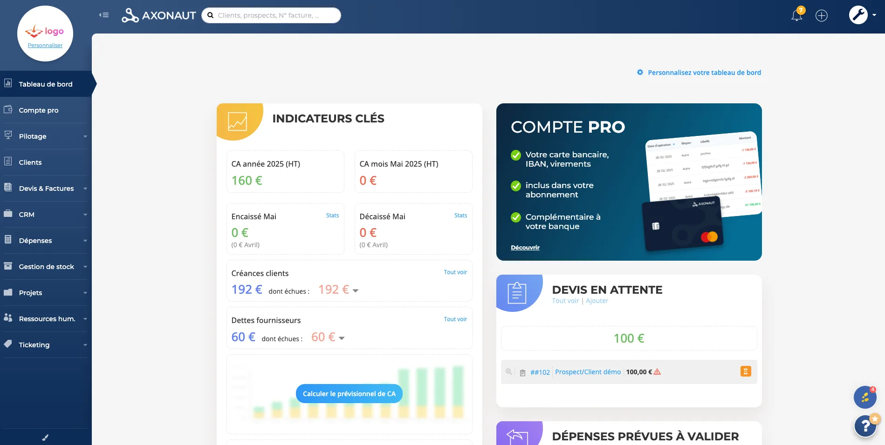Click the 60 € Dettes fournisseurs amount
Image resolution: width=885 pixels, height=445 pixels.
pos(243,337)
